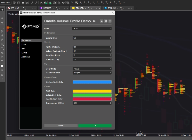
Task: Click the chart scroll-left arrow at bottom
Action: click(x=7, y=138)
